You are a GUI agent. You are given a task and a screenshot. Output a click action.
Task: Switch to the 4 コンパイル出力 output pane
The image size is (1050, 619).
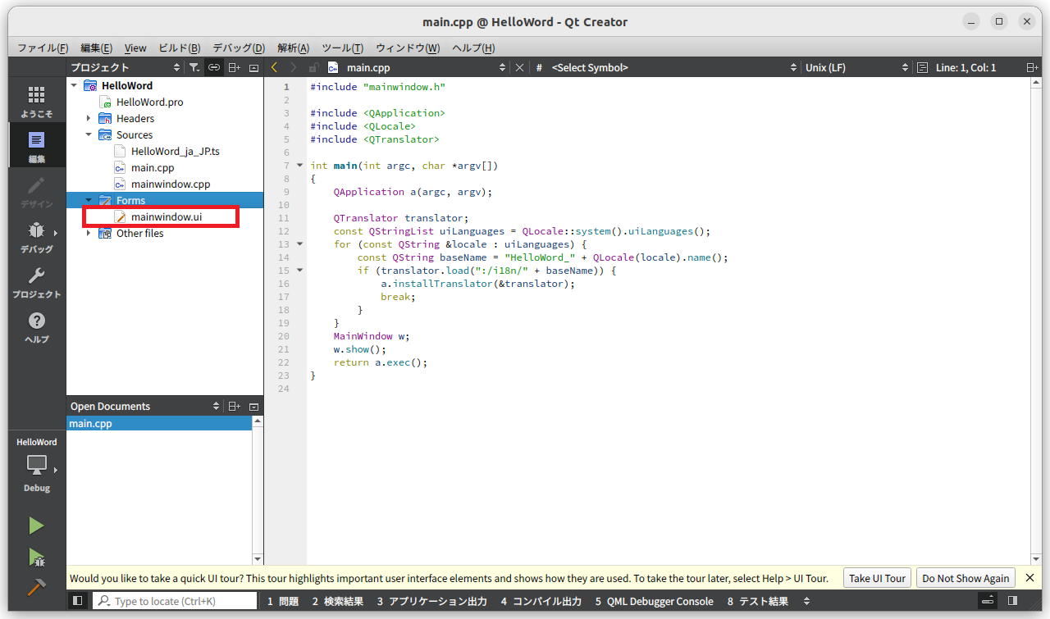(x=540, y=601)
